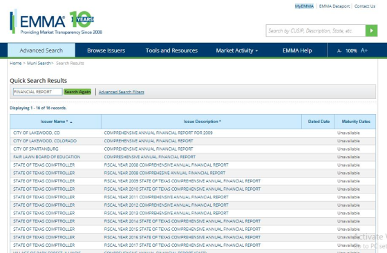Click Unavailable in the Fiscal Year 2012 row
The width and height of the screenshot is (387, 253).
[348, 205]
